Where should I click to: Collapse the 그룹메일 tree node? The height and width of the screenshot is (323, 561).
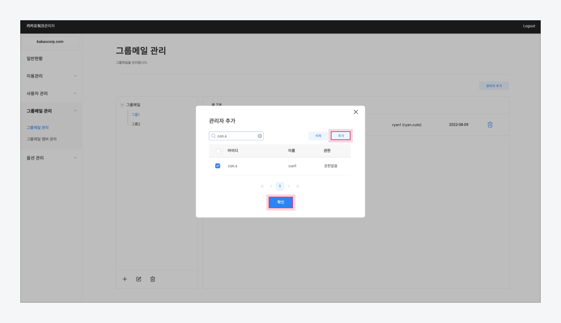[x=122, y=105]
